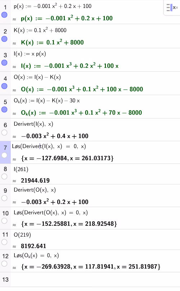Select row header number 5
Screen dimensions: 180x291
coord(5,102)
